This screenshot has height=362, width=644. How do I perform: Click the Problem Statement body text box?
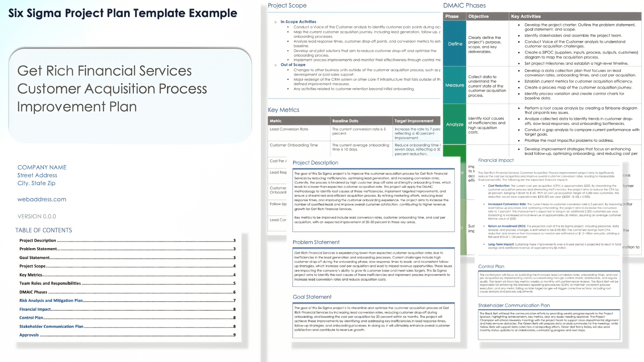coord(373,267)
